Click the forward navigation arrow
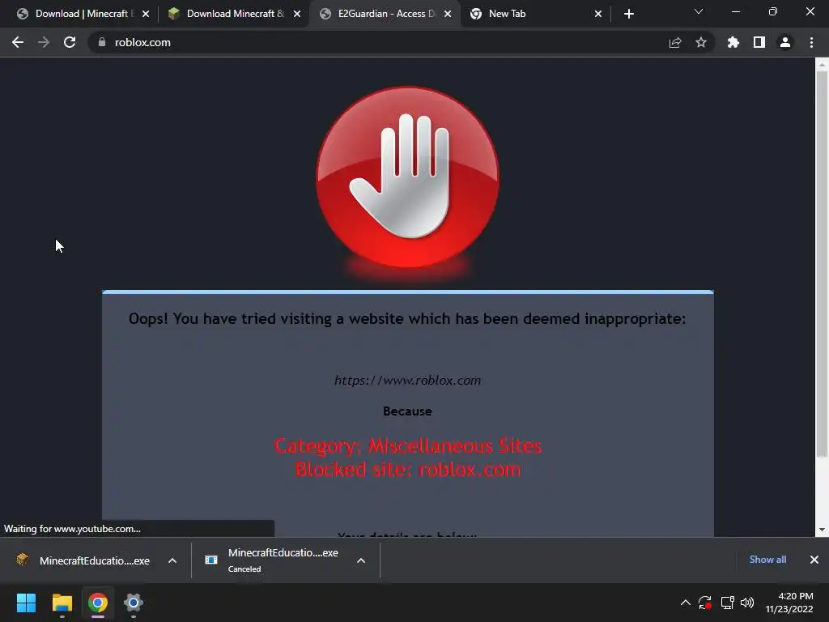 tap(44, 42)
